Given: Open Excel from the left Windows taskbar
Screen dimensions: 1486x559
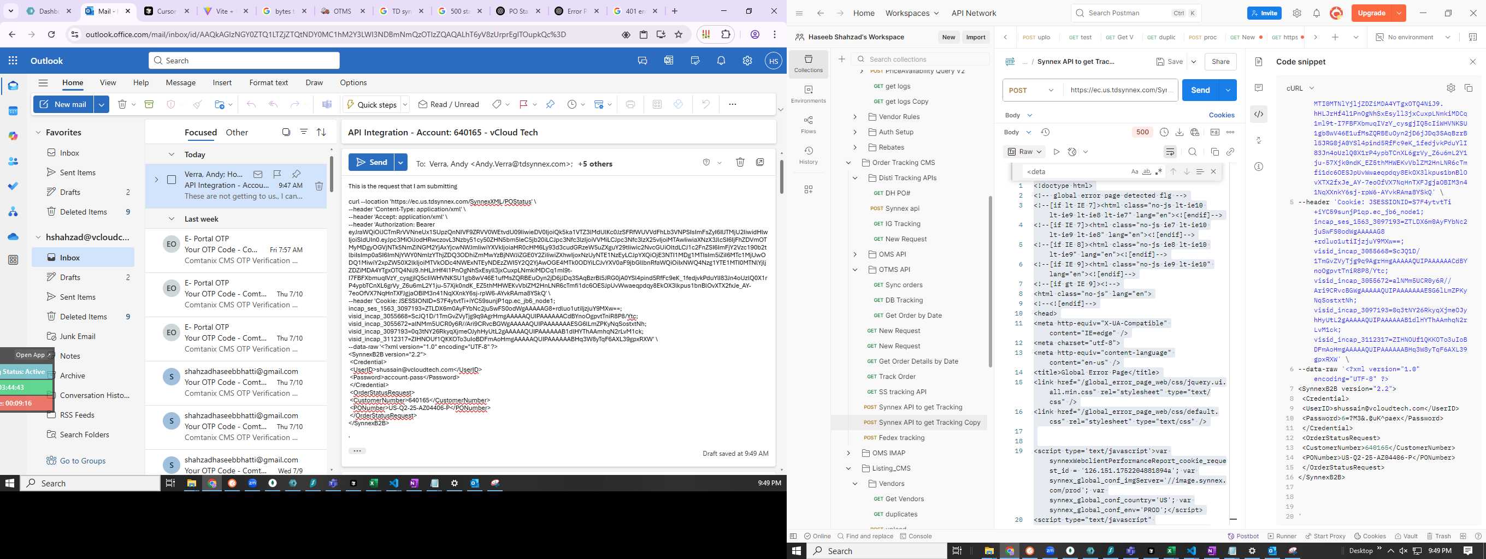Looking at the screenshot, I should pyautogui.click(x=373, y=483).
